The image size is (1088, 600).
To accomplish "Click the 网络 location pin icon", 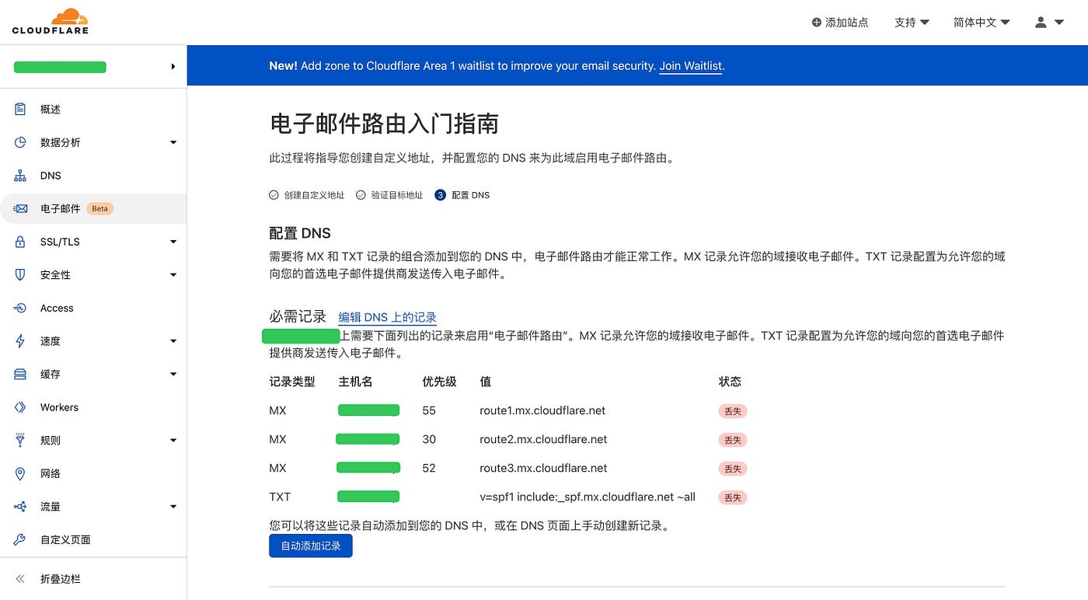I will (x=20, y=473).
